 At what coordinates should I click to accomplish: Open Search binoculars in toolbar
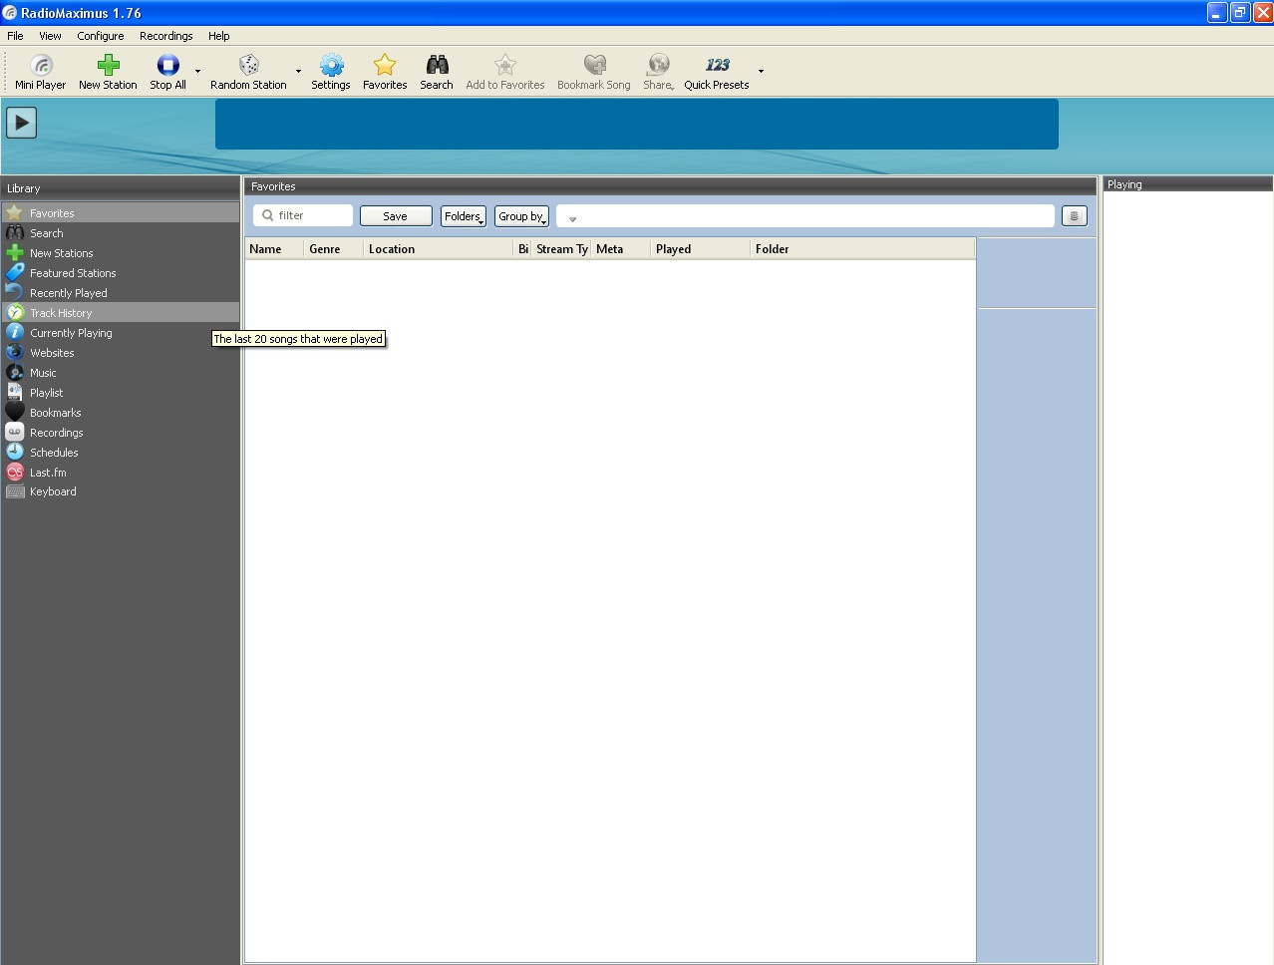tap(437, 72)
